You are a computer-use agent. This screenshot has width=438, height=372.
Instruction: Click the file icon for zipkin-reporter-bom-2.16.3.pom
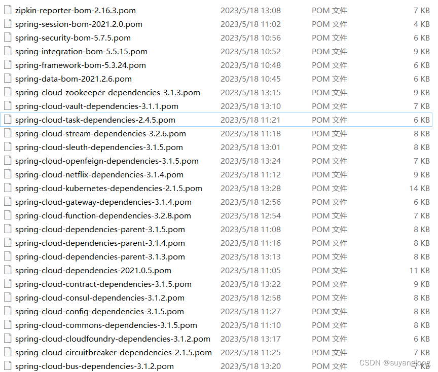8,10
